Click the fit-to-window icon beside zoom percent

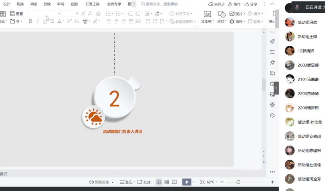click(x=202, y=182)
